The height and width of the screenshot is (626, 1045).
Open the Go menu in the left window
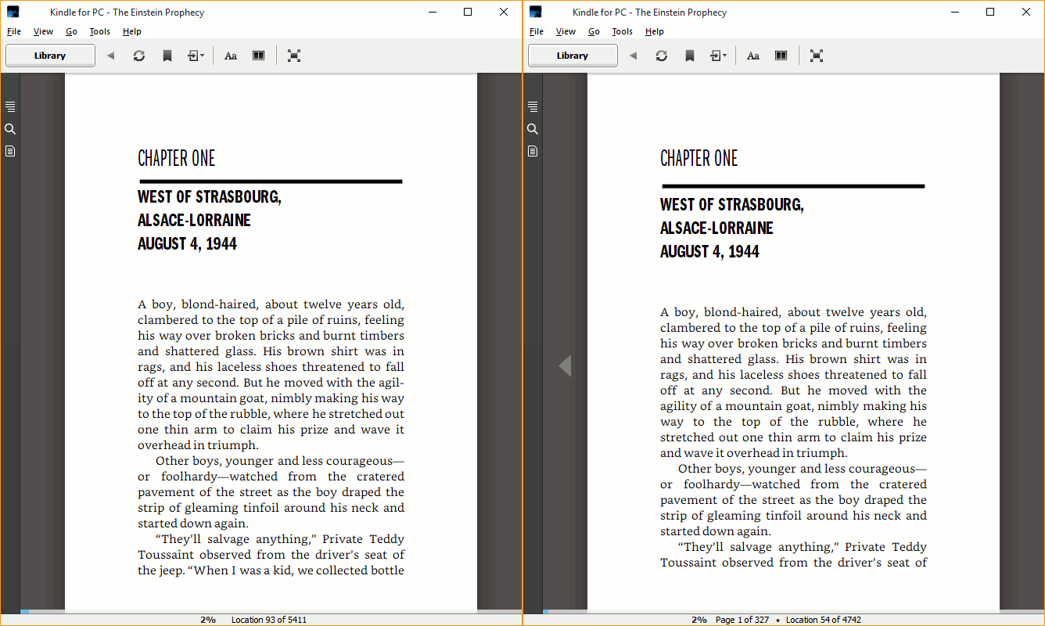click(71, 31)
